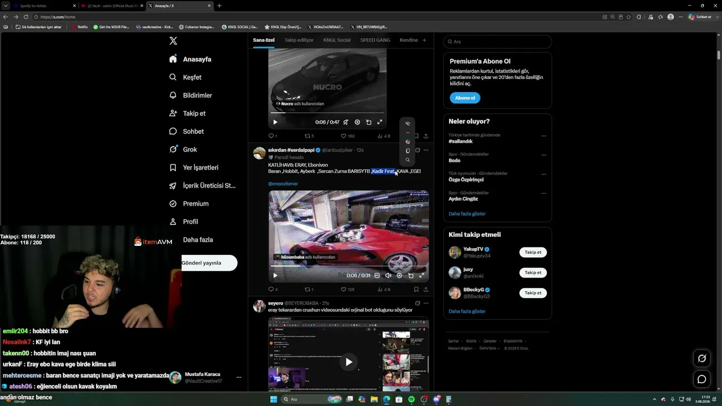Screen dimensions: 722x406
Task: Click the Grok icon on sıkırdan's post
Action: [417, 150]
